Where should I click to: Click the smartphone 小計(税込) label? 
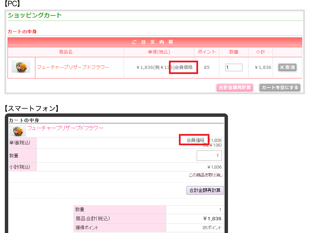point(20,167)
